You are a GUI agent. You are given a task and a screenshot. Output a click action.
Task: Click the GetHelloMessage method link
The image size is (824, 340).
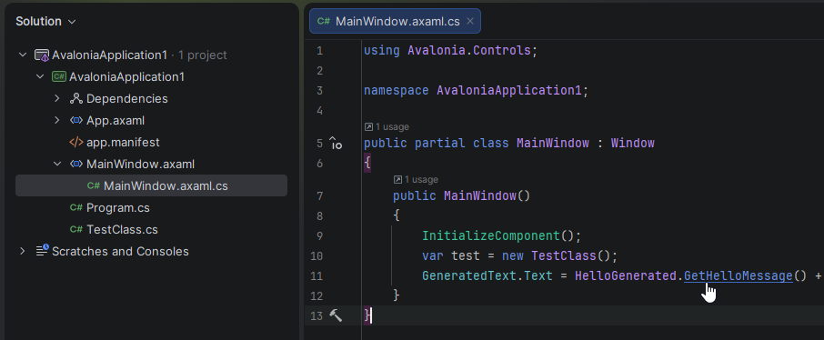click(x=738, y=275)
